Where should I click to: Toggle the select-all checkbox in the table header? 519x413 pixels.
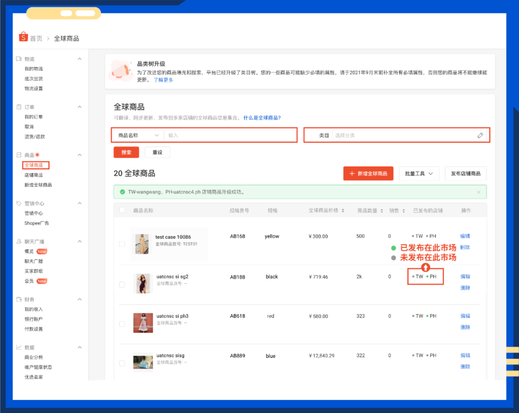(122, 209)
